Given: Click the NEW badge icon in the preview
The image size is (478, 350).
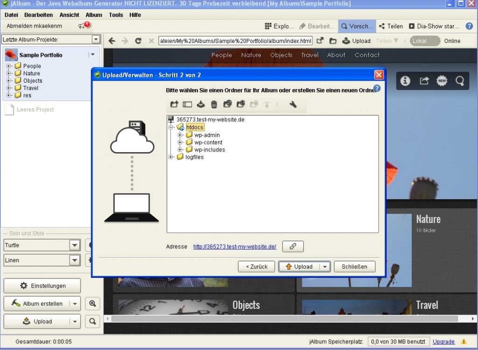Looking at the screenshot, I should point(442,81).
